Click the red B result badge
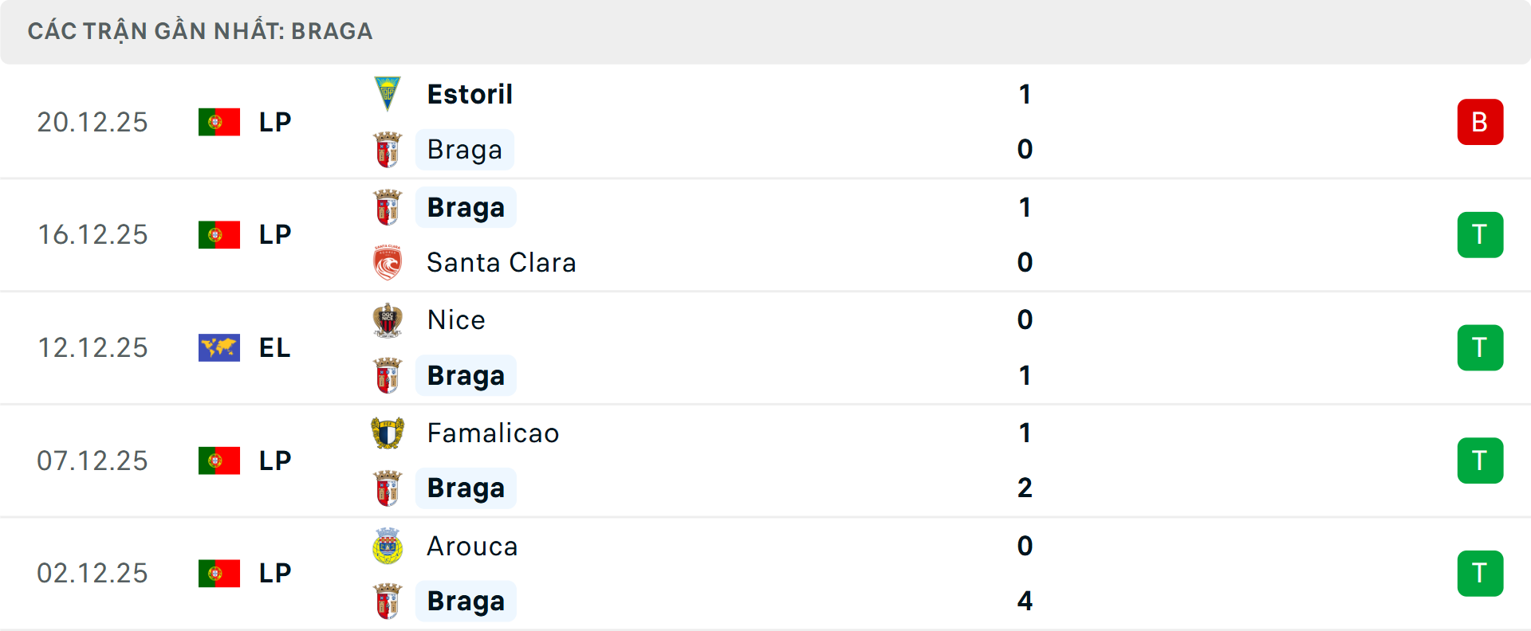 (1480, 122)
